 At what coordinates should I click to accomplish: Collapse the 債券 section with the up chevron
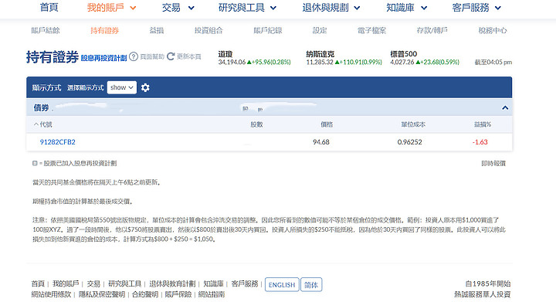click(505, 108)
